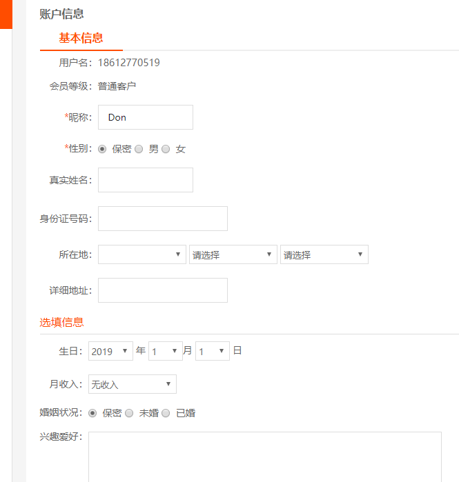Click the 兴趣爱好 text area
Viewport: 459px width, 482px height.
(265, 456)
